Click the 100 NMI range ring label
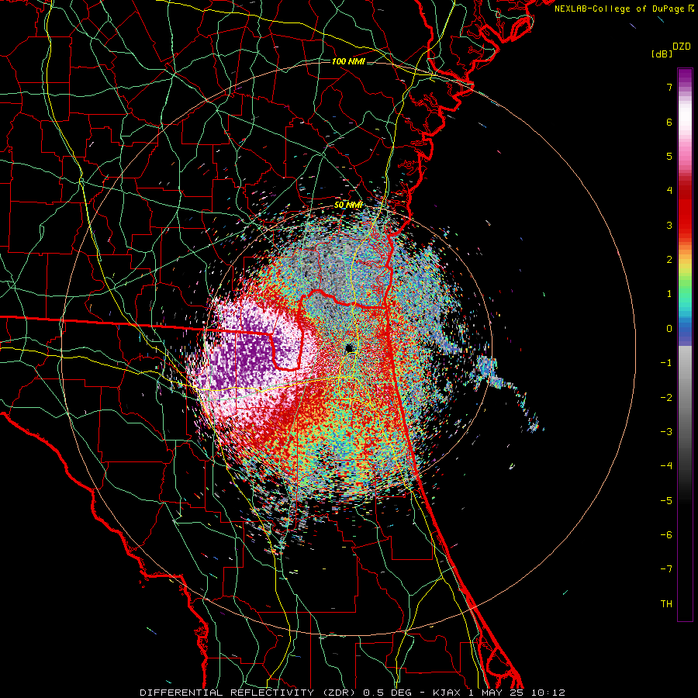 348,61
